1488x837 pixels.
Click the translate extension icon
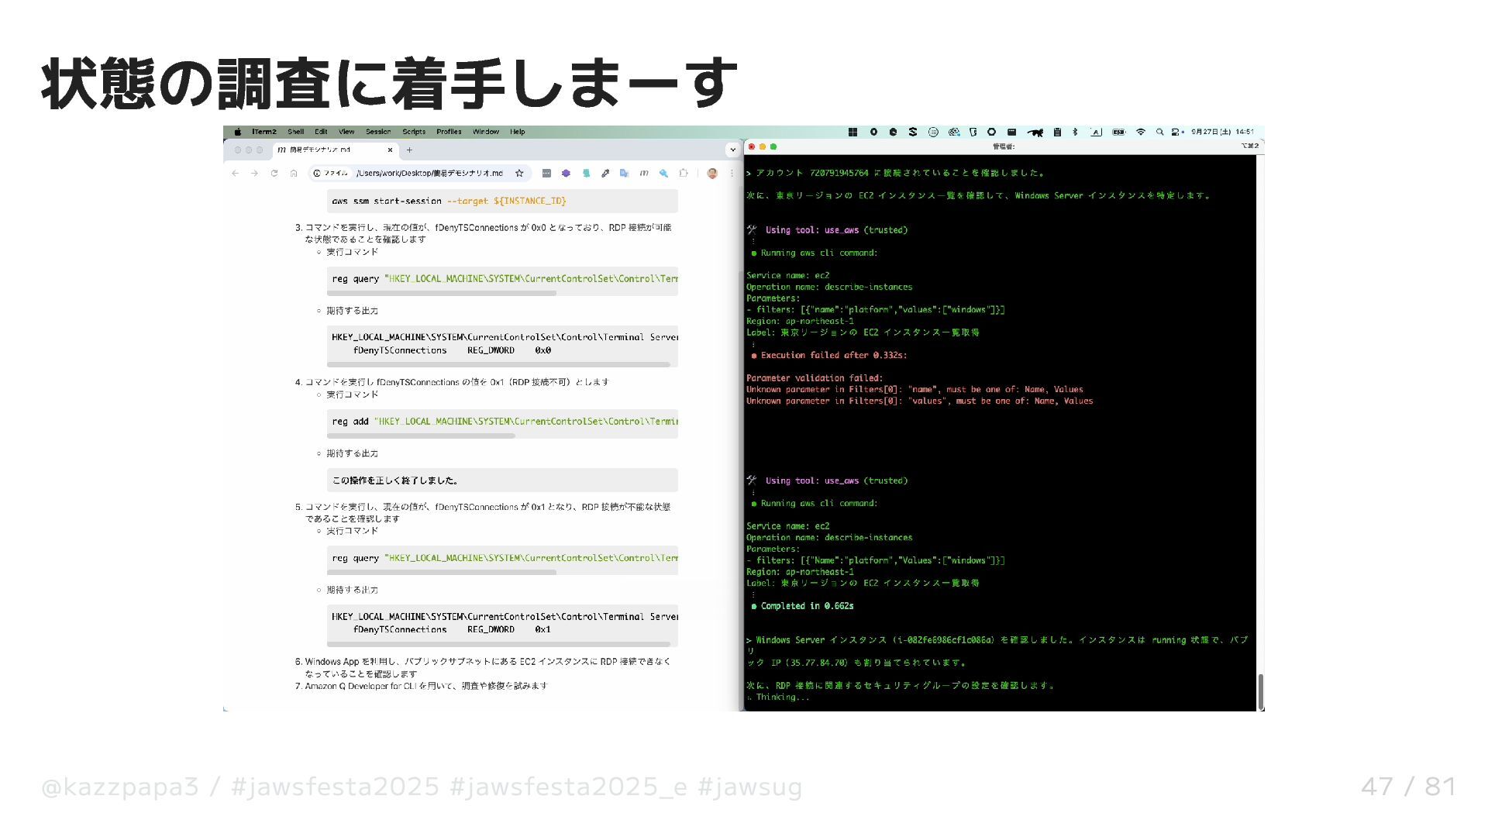click(624, 174)
